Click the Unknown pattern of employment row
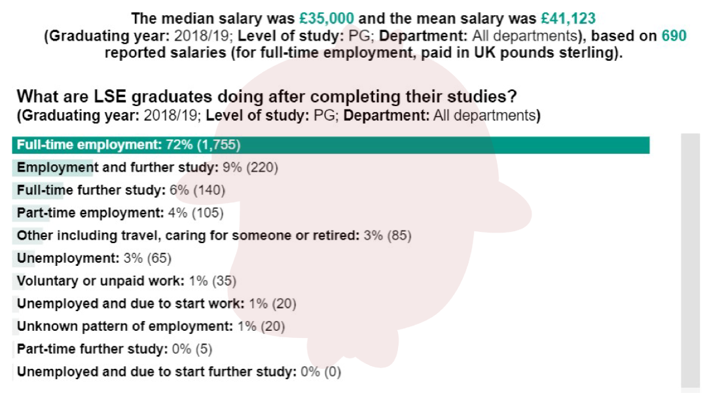 click(x=151, y=326)
